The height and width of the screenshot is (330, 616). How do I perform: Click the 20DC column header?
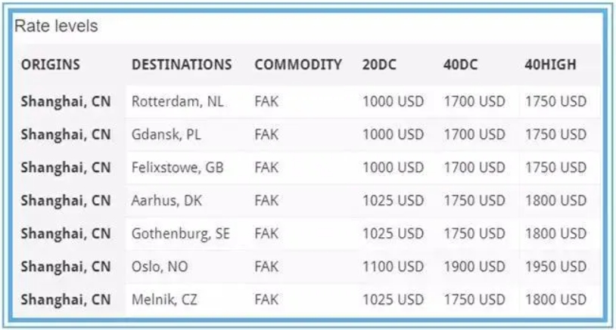tap(379, 64)
